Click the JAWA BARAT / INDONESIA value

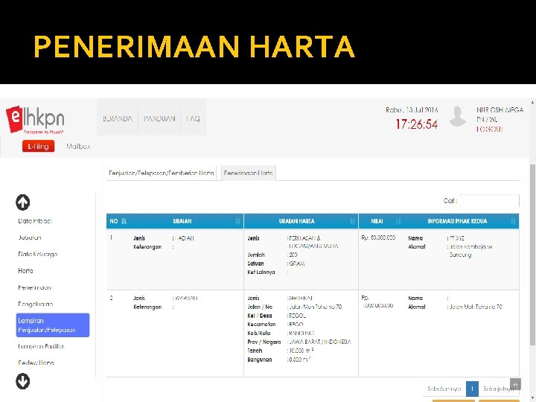pos(320,342)
